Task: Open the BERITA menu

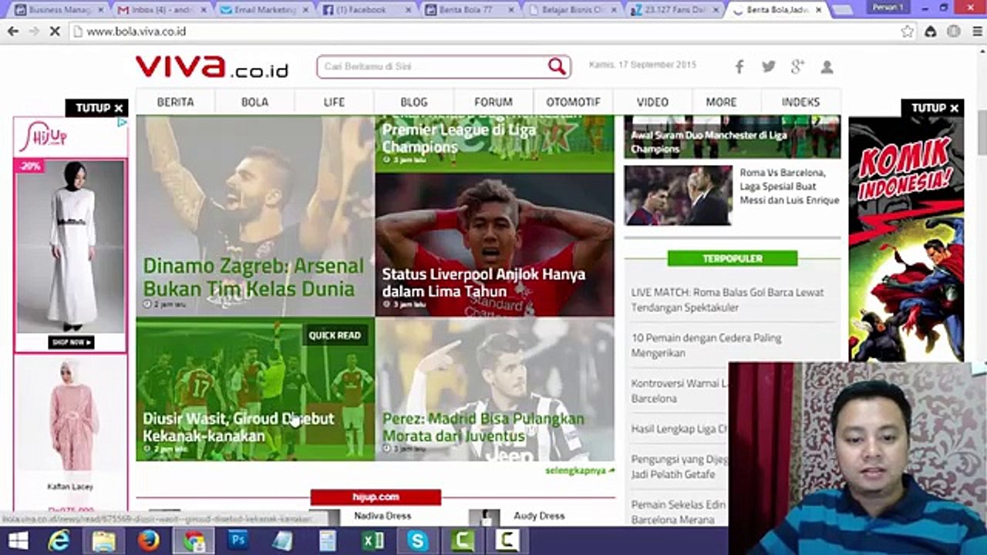Action: click(175, 102)
